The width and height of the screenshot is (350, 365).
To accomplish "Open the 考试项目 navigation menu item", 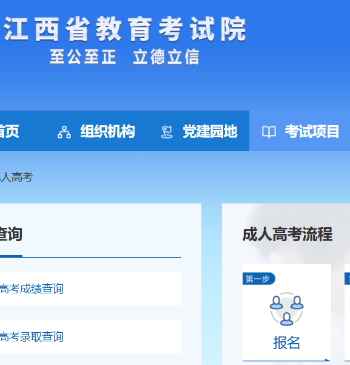I will pos(312,132).
